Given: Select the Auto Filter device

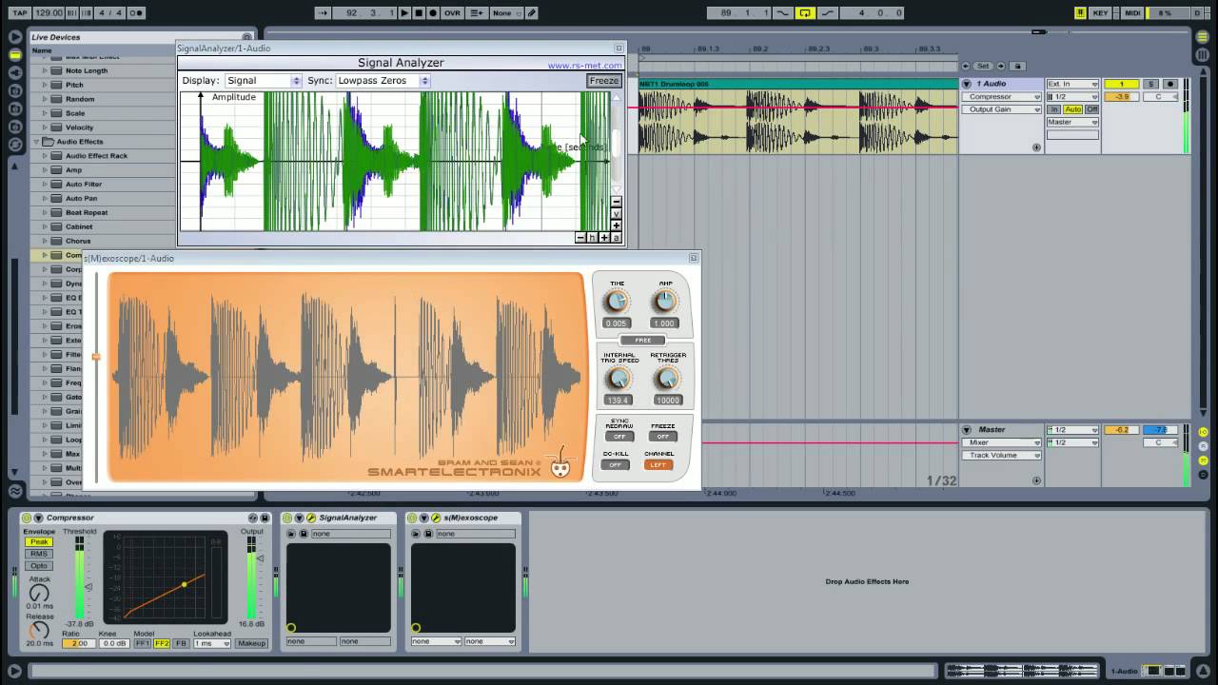Looking at the screenshot, I should pos(83,185).
